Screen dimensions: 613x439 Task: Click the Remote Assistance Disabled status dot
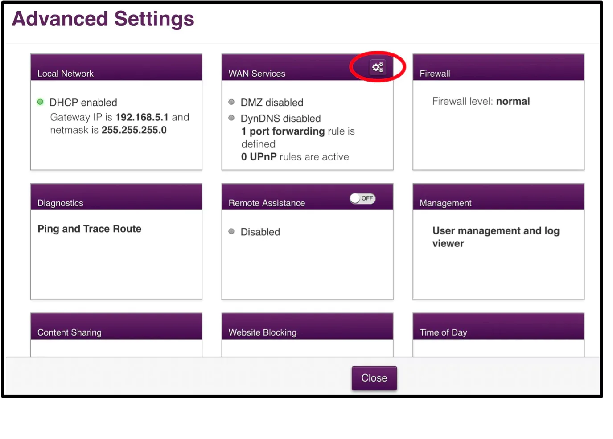(231, 231)
